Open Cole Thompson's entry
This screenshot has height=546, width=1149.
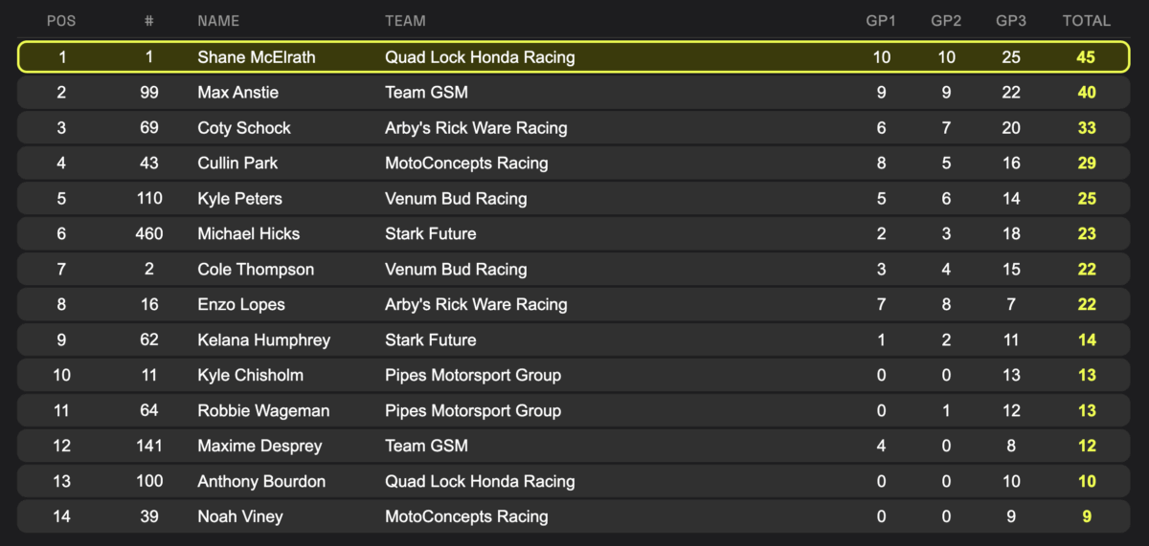(x=256, y=270)
